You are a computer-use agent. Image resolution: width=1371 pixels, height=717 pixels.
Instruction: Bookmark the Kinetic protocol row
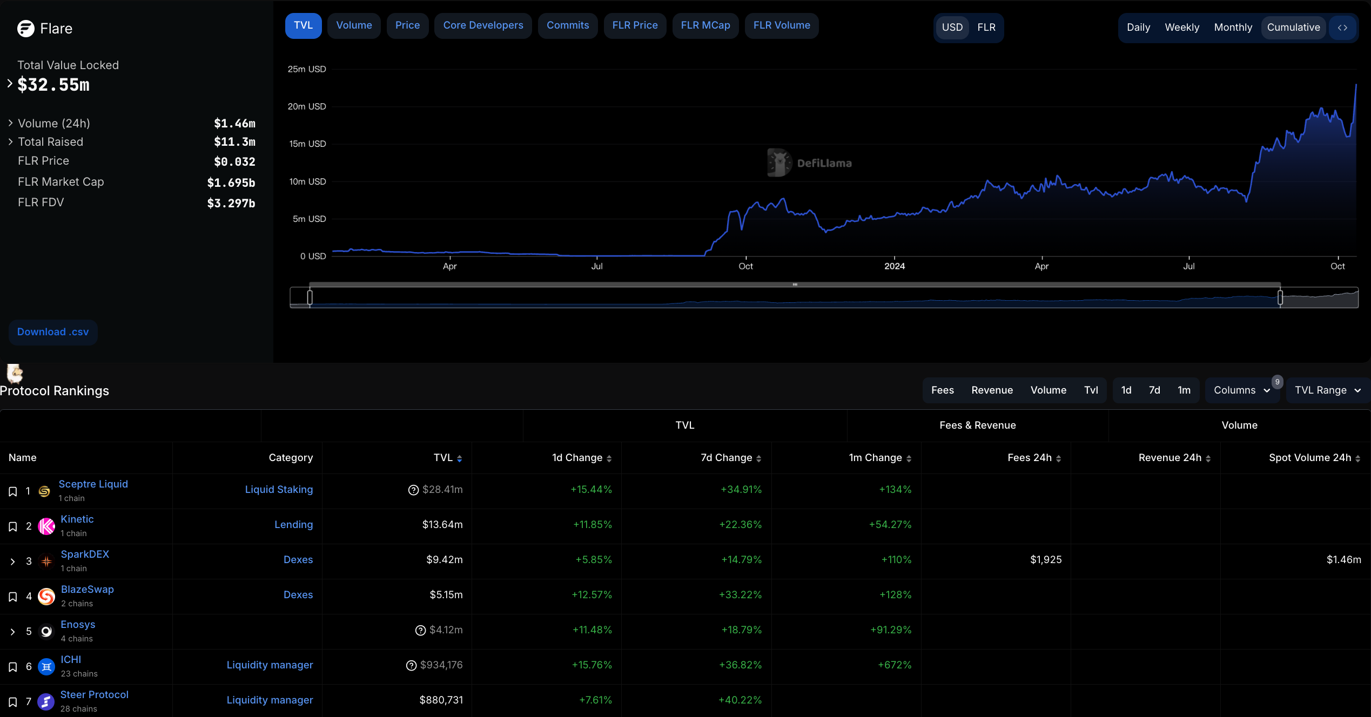click(x=13, y=526)
